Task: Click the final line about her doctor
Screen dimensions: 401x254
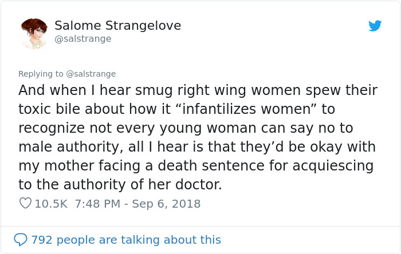Action: click(x=120, y=185)
